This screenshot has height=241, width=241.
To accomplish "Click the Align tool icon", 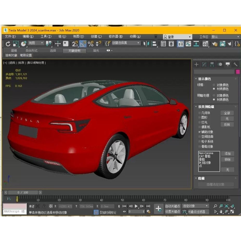I will tap(154, 44).
